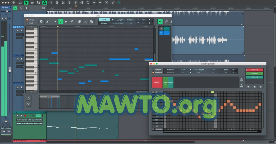Decrease velocity with the down arrow
The height and width of the screenshot is (144, 276).
point(138,23)
